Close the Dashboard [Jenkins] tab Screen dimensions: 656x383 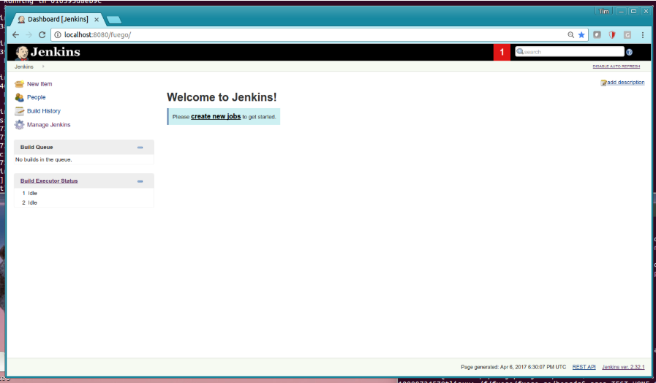[97, 20]
